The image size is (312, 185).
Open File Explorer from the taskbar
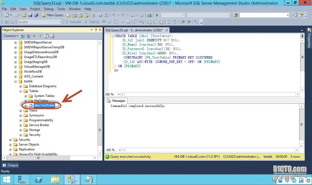coord(55,180)
